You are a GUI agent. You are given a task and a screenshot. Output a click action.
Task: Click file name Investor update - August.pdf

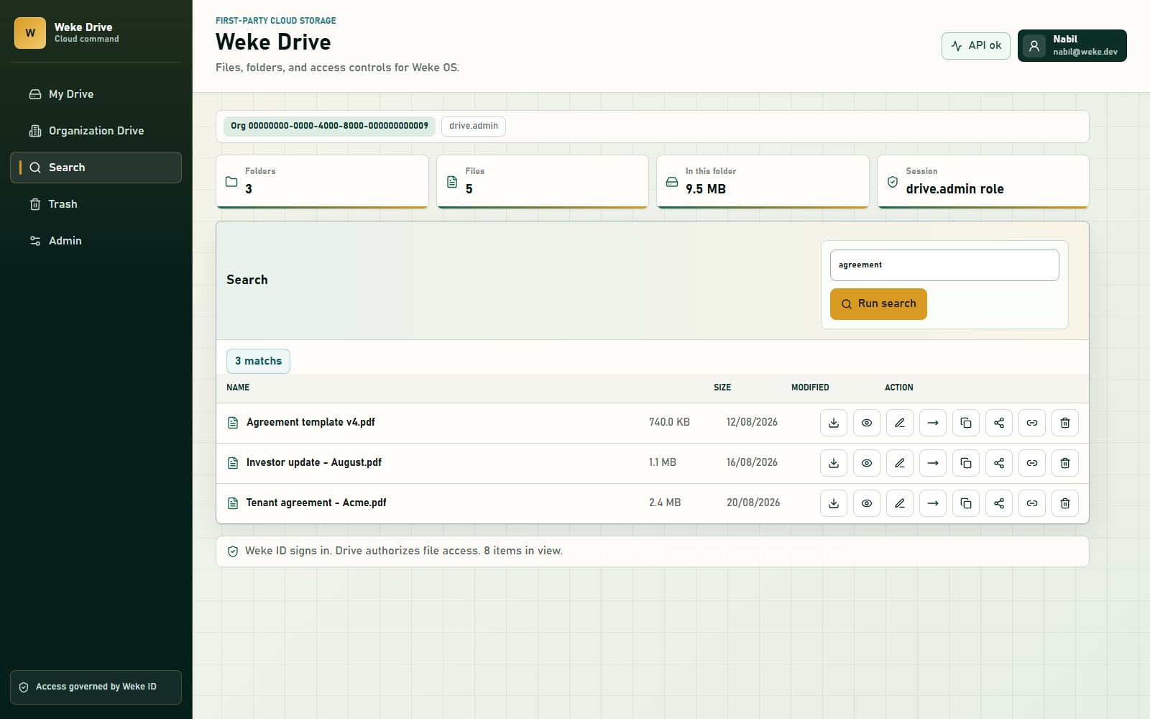click(313, 463)
